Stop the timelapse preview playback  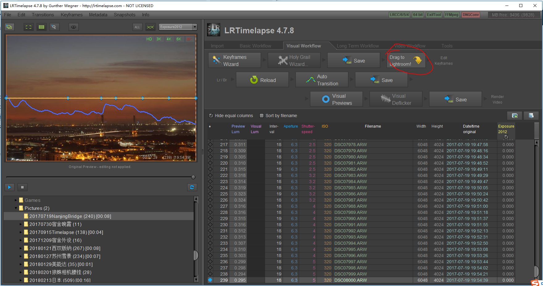pos(22,187)
